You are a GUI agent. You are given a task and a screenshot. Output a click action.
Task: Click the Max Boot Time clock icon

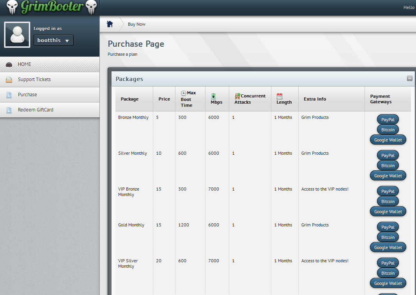[x=183, y=93]
